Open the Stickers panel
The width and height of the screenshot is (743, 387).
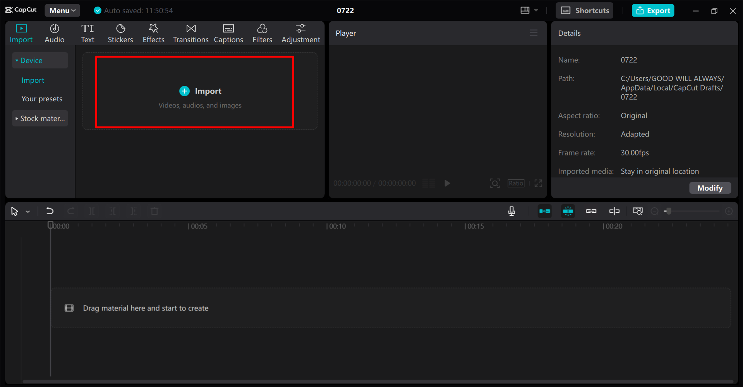120,33
